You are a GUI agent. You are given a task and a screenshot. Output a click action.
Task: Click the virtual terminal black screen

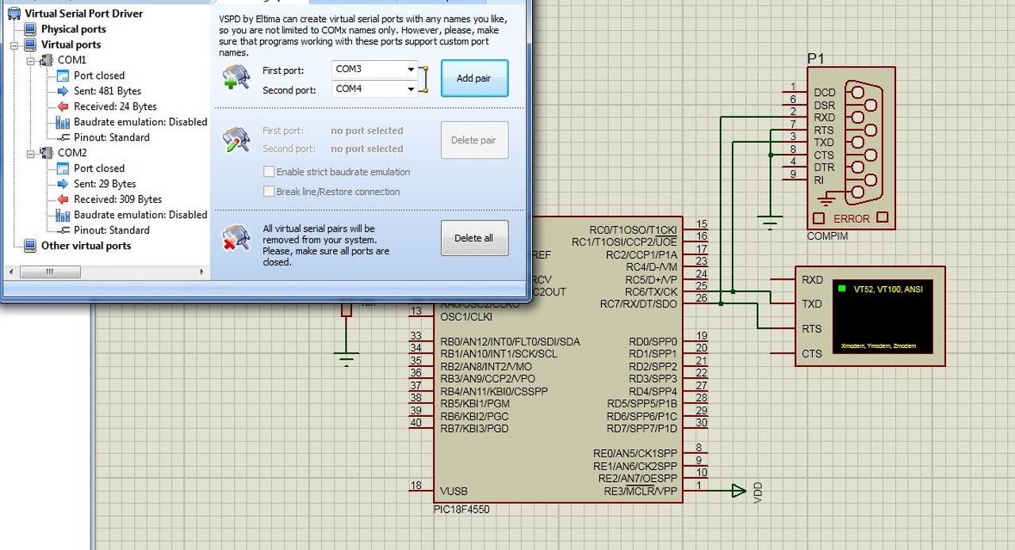[883, 316]
